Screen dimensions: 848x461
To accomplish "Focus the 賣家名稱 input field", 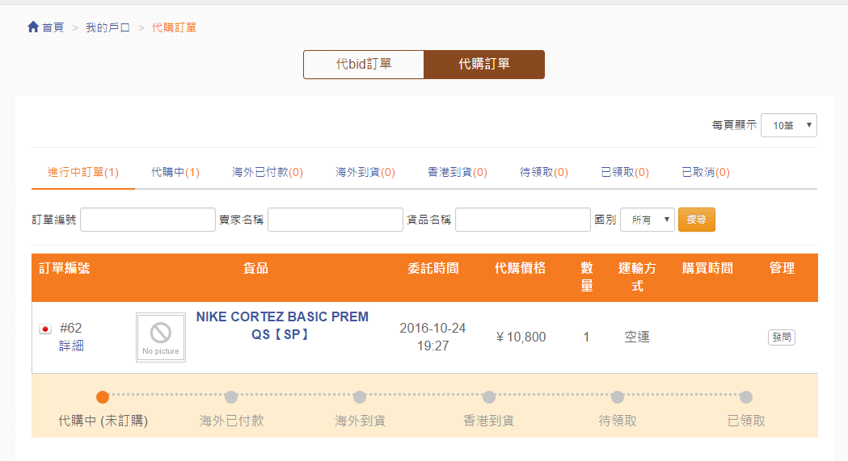I will (335, 220).
